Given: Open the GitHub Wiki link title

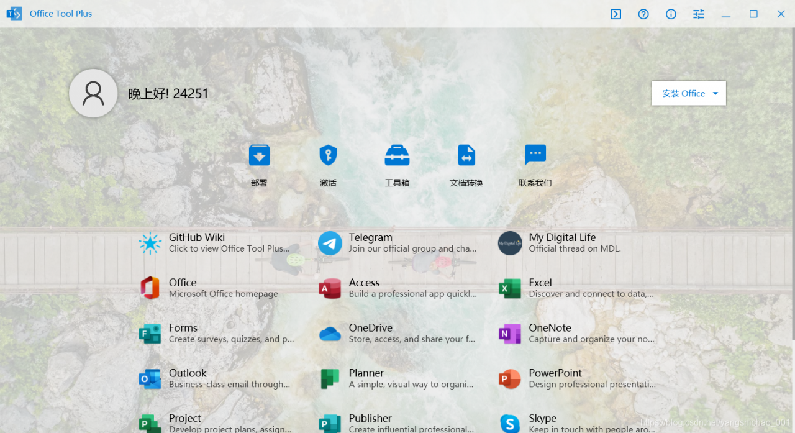Looking at the screenshot, I should 197,237.
